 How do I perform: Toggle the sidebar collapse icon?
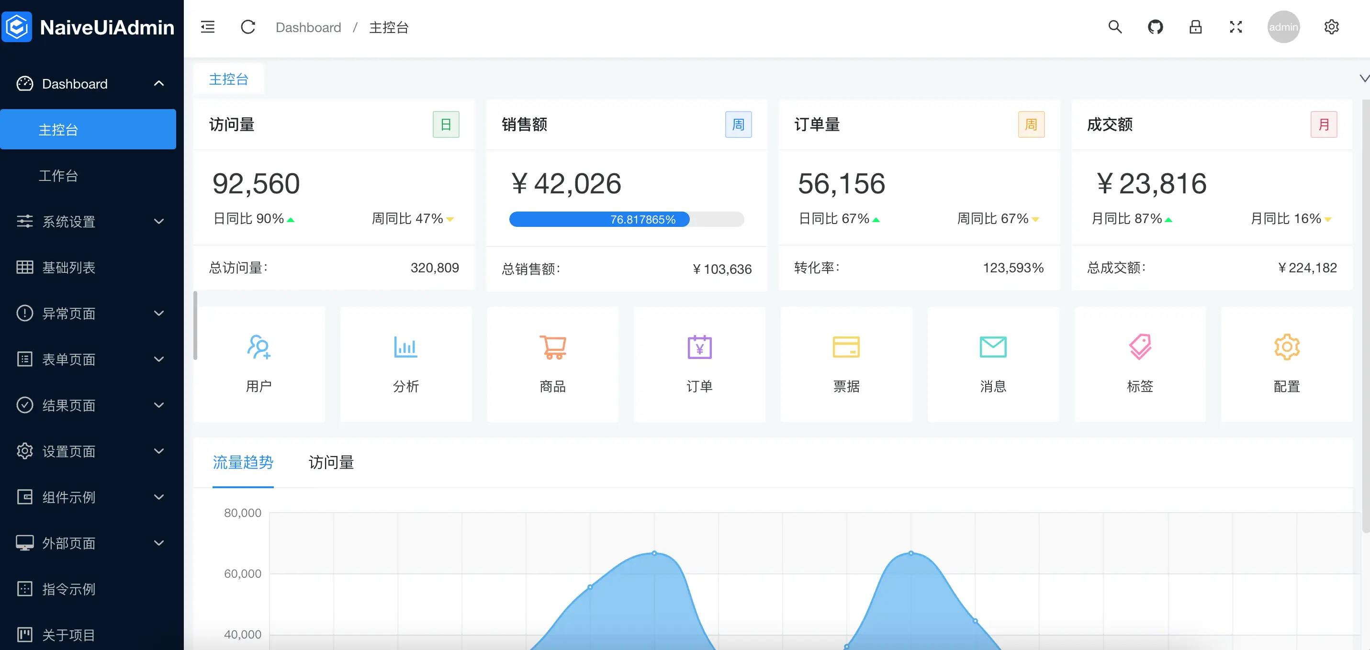pos(207,27)
